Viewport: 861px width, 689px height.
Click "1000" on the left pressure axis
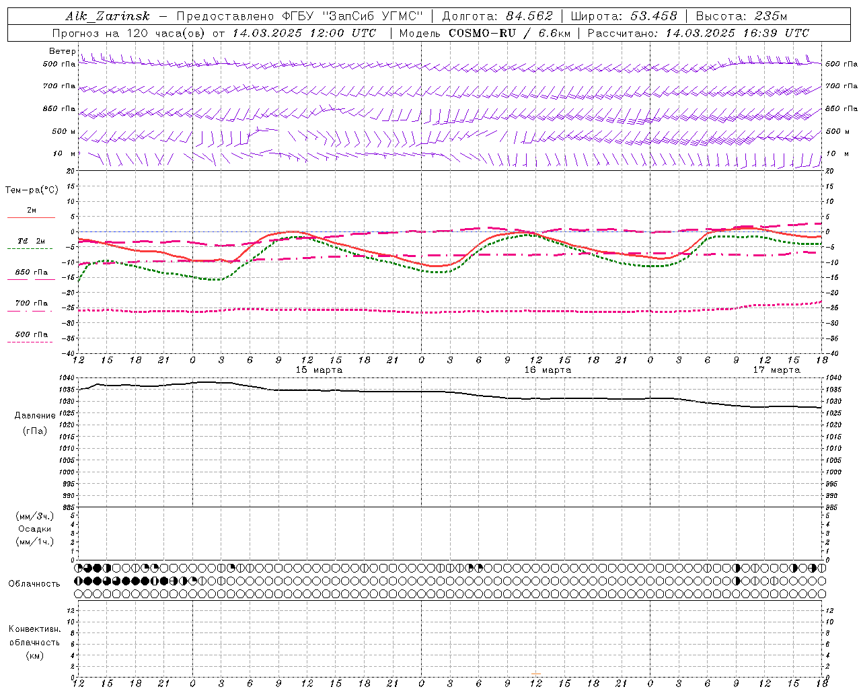(68, 472)
